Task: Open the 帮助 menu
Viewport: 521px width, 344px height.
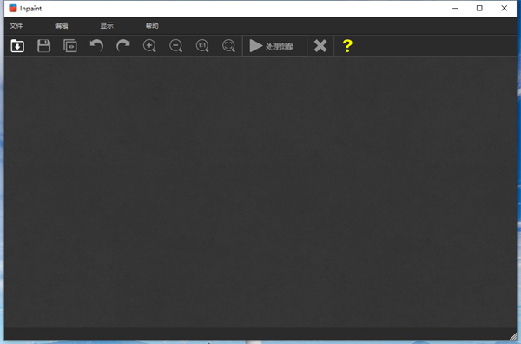Action: click(x=152, y=25)
